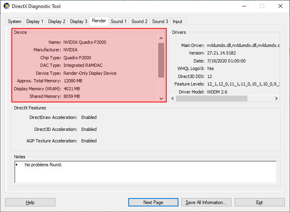Image resolution: width=290 pixels, height=212 pixels.
Task: Click the Manufacturer value 'NVIDIA'
Action: (x=71, y=50)
